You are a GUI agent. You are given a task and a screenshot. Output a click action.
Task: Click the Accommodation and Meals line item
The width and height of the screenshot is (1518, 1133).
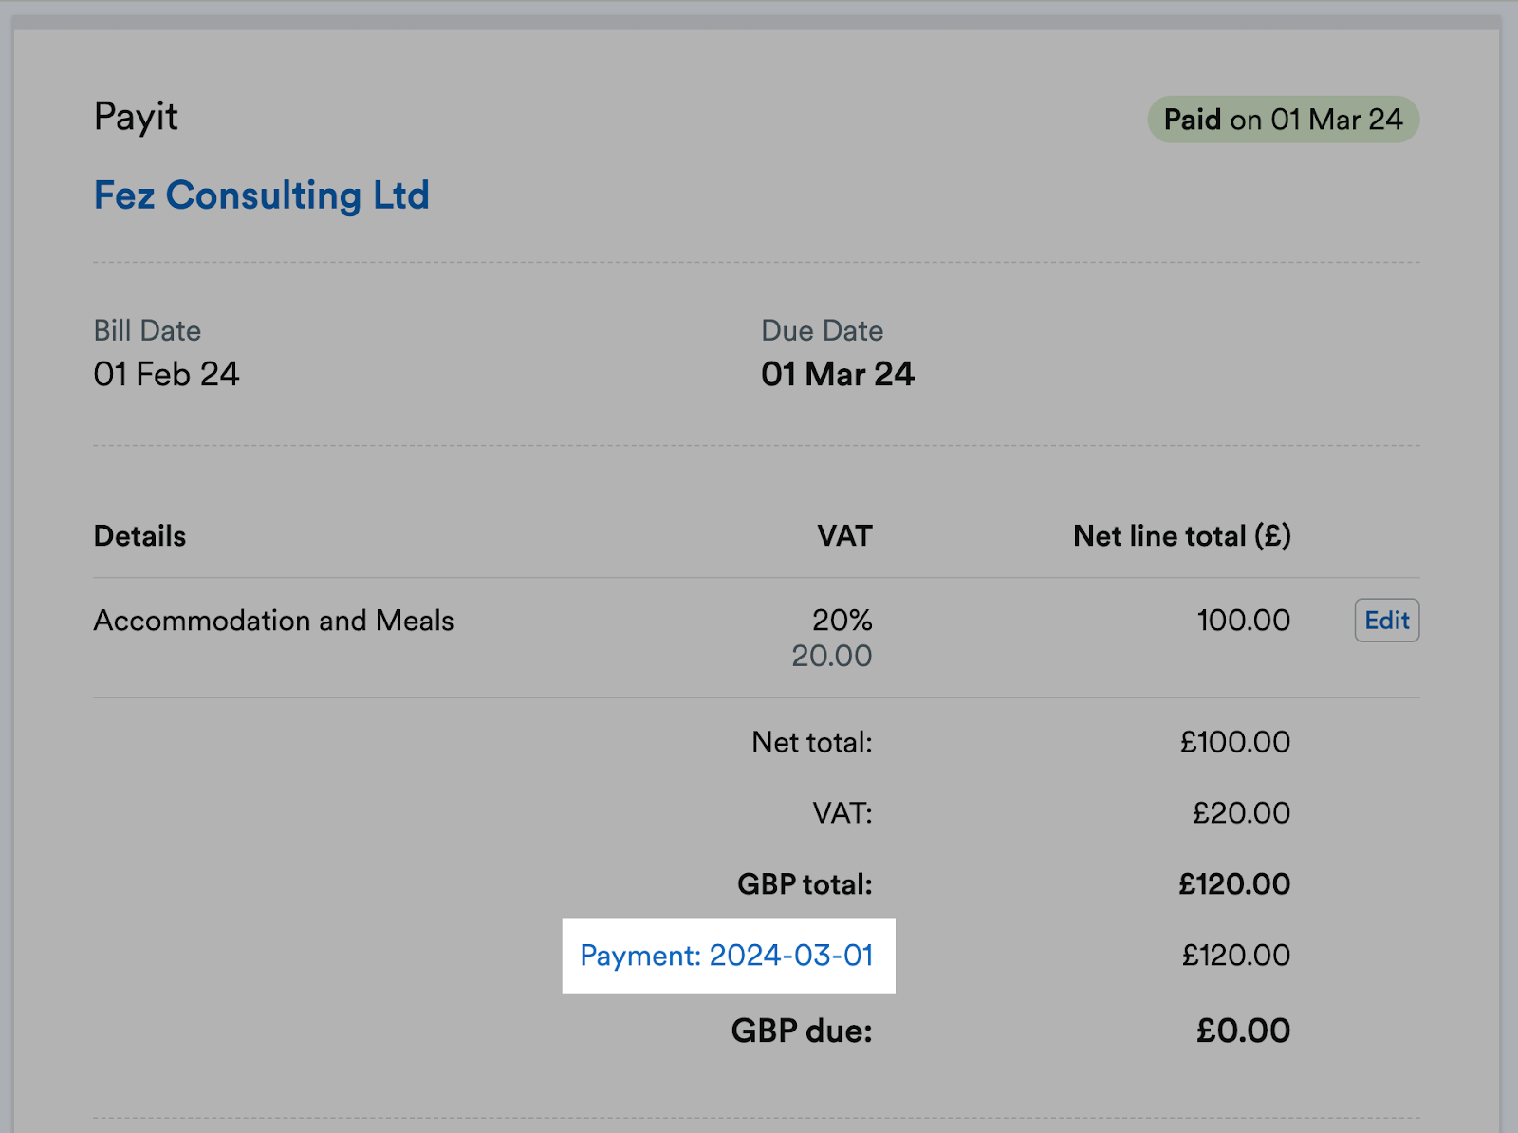click(x=274, y=621)
